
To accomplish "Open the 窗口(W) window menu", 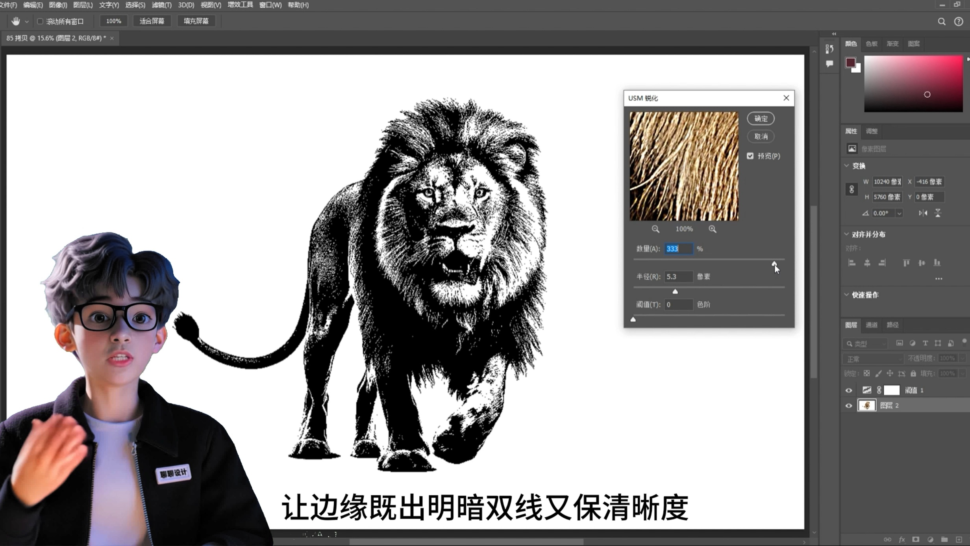I will pyautogui.click(x=270, y=5).
